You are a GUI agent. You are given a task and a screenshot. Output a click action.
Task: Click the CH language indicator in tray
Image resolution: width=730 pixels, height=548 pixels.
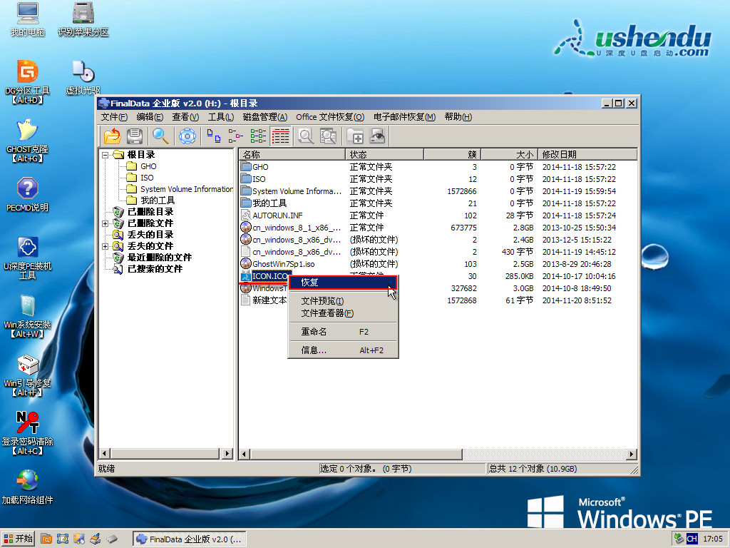(x=692, y=539)
